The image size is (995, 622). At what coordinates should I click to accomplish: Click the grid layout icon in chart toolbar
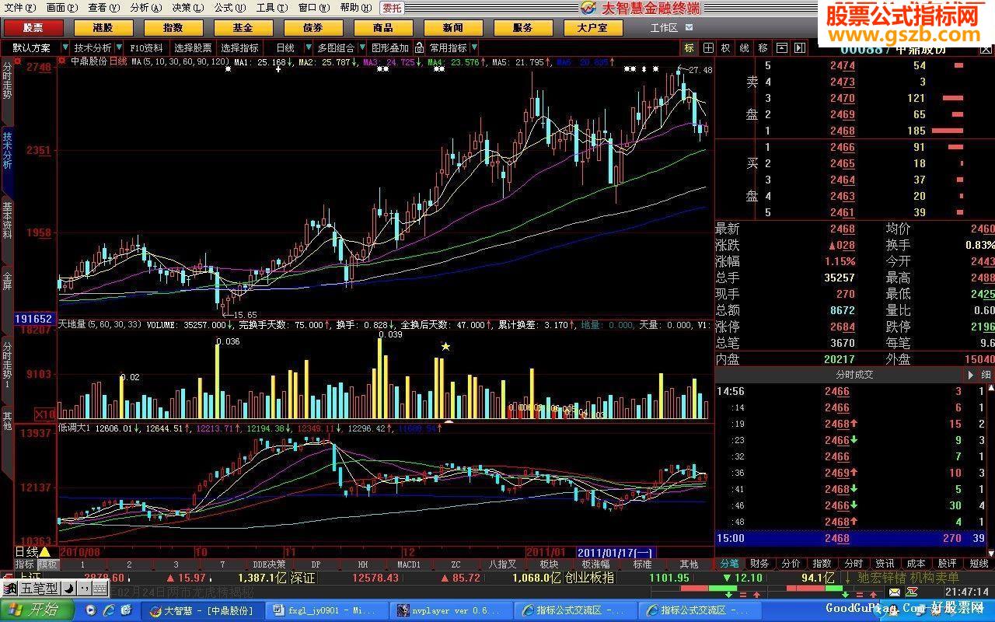(708, 47)
